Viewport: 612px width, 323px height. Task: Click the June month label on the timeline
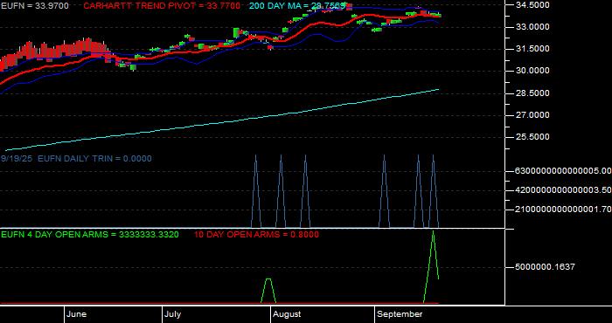pos(77,314)
